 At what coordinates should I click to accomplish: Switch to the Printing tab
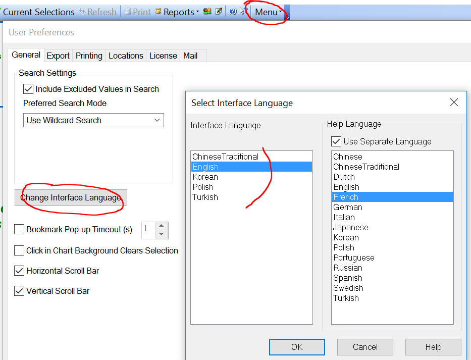(89, 56)
